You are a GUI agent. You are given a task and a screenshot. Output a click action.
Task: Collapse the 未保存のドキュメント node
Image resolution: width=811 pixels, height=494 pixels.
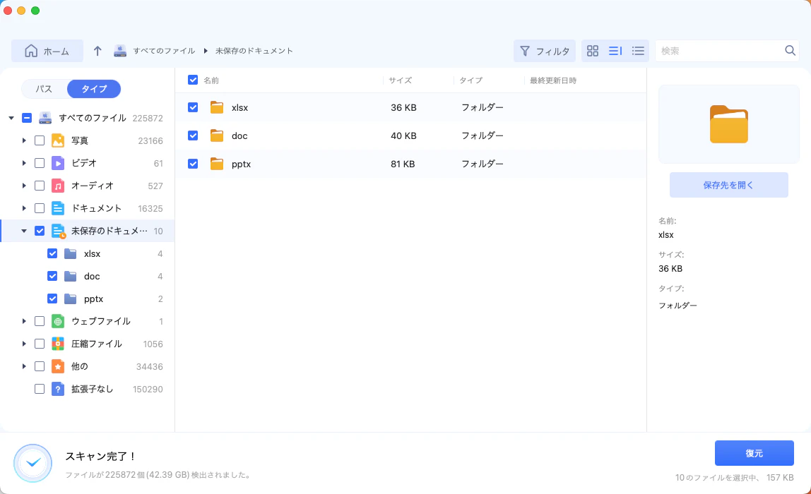[x=24, y=231]
